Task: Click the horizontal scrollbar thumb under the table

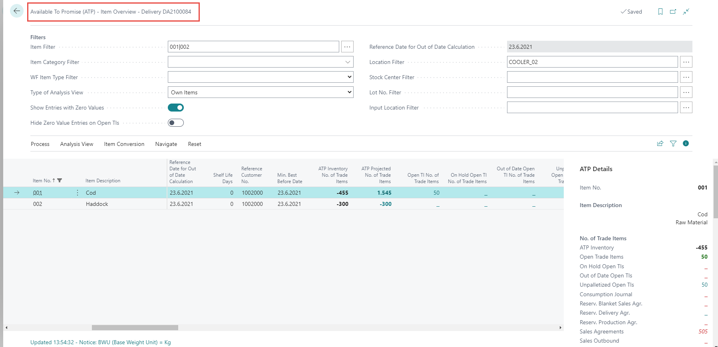Action: tap(135, 327)
